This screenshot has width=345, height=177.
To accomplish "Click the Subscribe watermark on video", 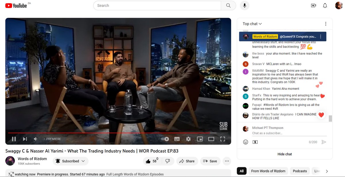I will (223, 126).
